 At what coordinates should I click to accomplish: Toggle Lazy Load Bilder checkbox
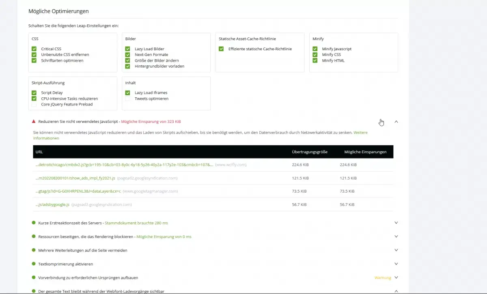tap(128, 49)
